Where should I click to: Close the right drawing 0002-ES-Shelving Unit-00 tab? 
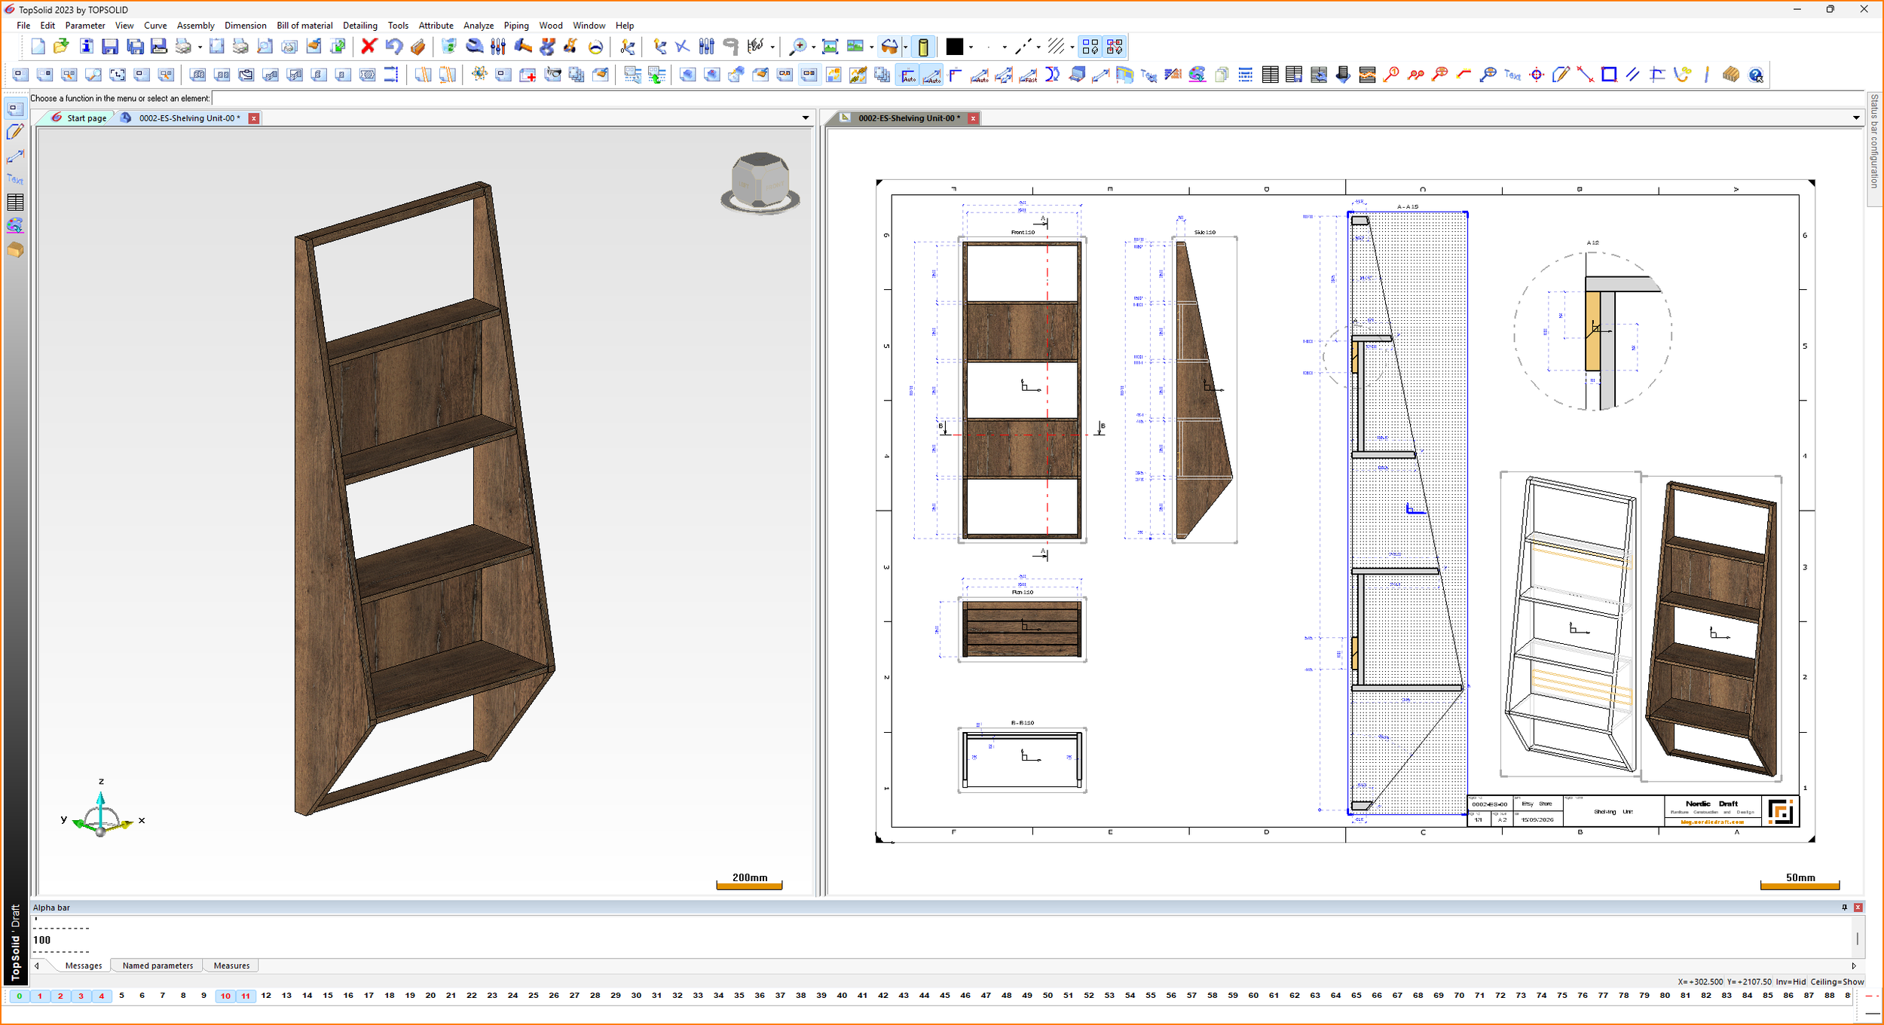click(x=973, y=118)
